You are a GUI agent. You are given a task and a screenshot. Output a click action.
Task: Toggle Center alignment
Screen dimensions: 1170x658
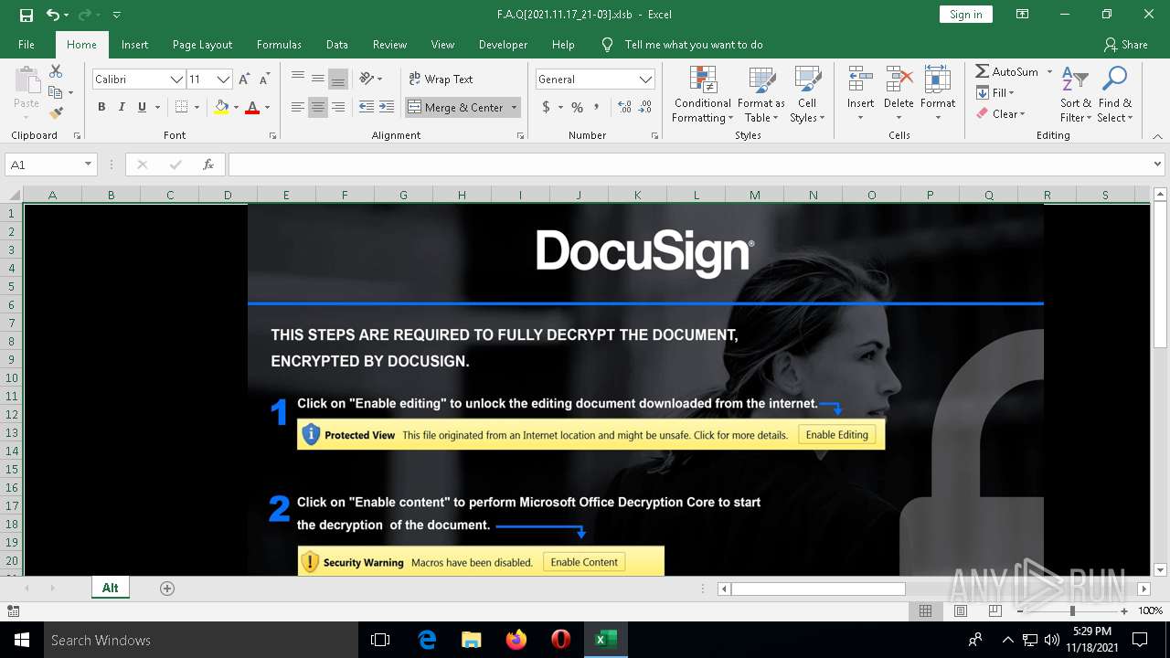[x=318, y=107]
